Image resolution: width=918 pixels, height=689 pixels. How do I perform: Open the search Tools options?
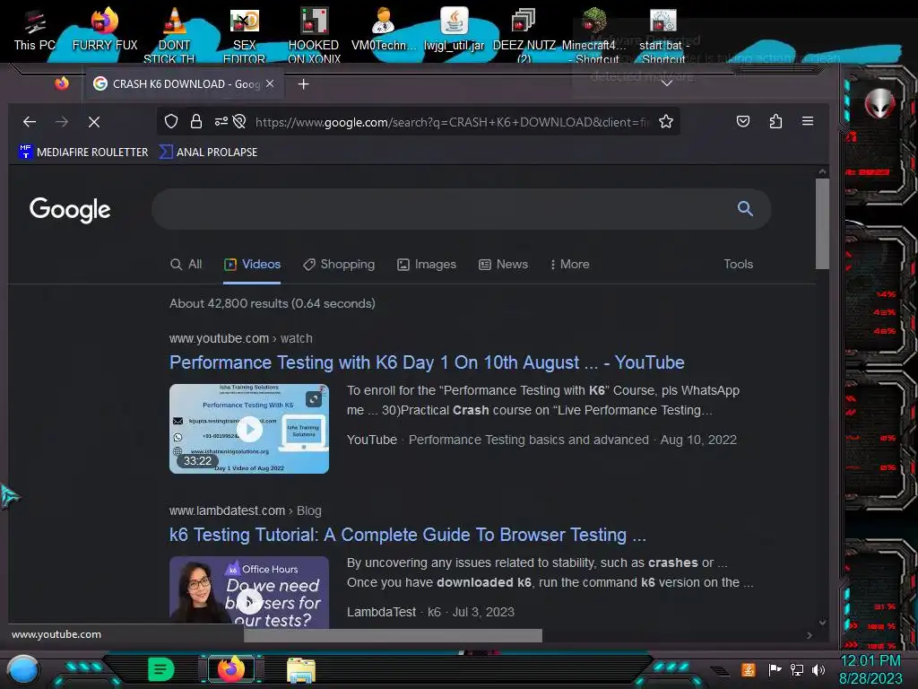coord(739,265)
